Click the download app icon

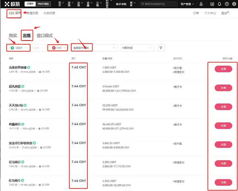click(x=212, y=4)
